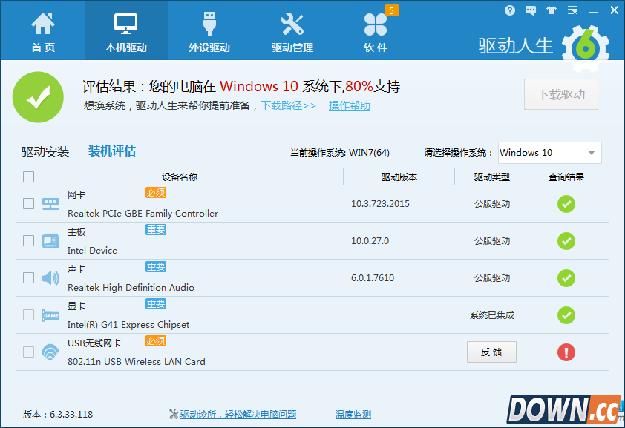625x428 pixels.
Task: Click the speaker icon on the 声卡 row
Action: coord(50,277)
